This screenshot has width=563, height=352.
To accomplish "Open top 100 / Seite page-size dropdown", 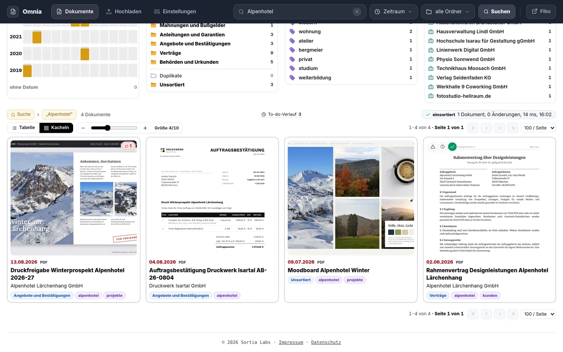I will pyautogui.click(x=538, y=128).
